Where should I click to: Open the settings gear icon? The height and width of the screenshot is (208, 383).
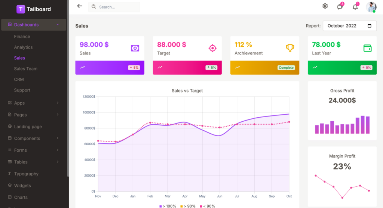coord(325,6)
